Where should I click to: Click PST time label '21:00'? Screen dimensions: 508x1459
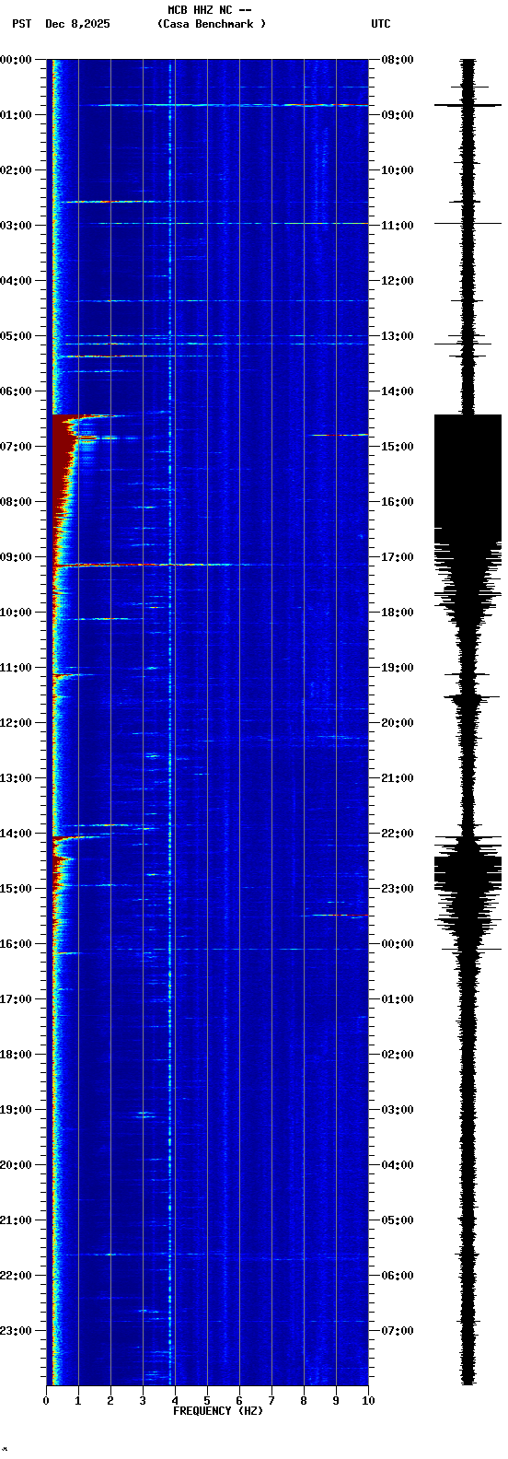click(x=16, y=1220)
